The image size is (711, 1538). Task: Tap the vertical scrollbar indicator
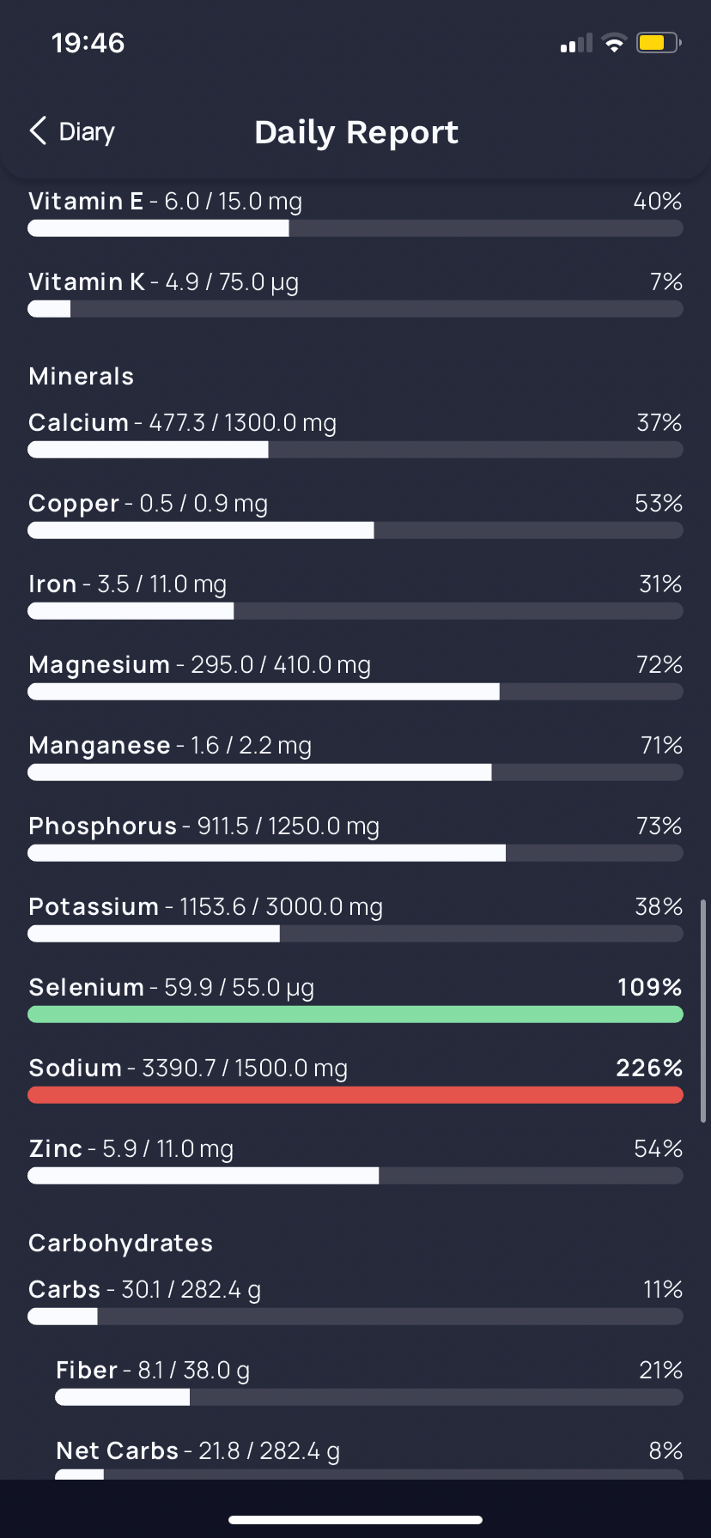point(703,1006)
